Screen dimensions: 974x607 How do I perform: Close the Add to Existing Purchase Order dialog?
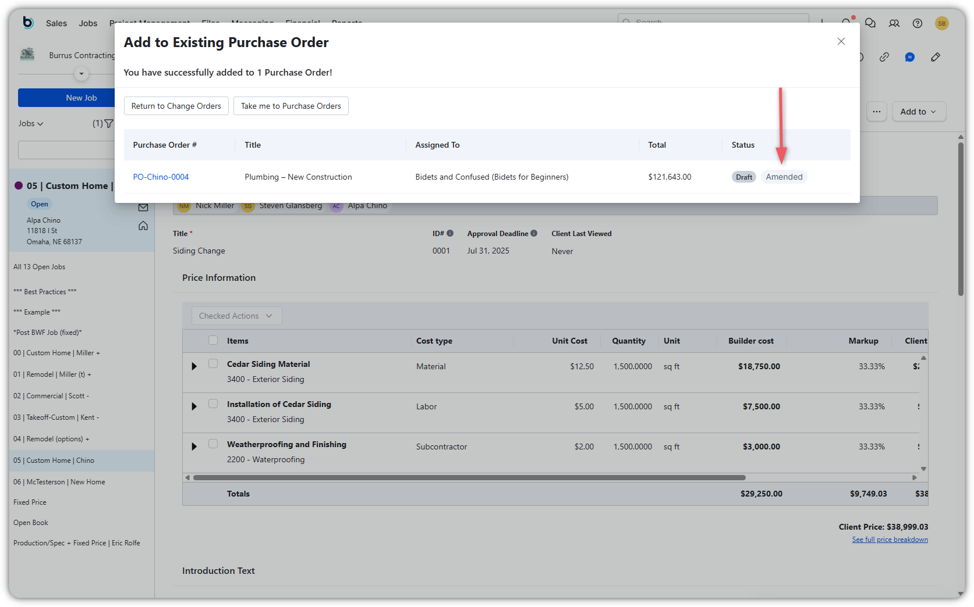coord(841,41)
